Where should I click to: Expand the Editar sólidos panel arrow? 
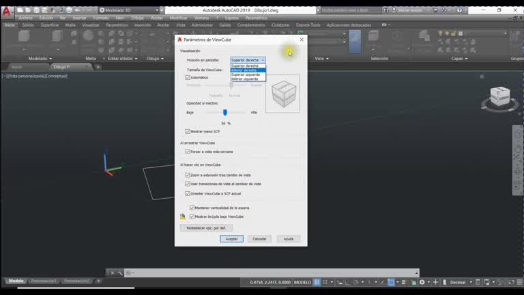click(x=136, y=59)
